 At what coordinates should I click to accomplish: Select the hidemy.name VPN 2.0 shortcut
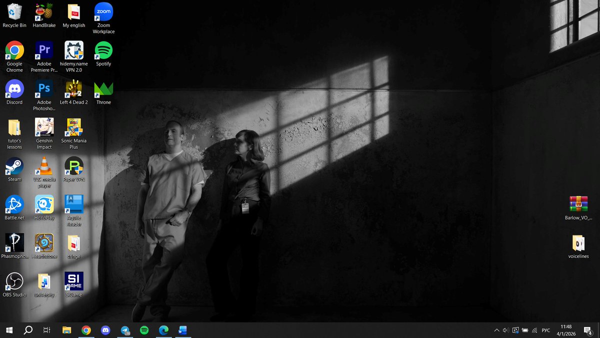(74, 57)
